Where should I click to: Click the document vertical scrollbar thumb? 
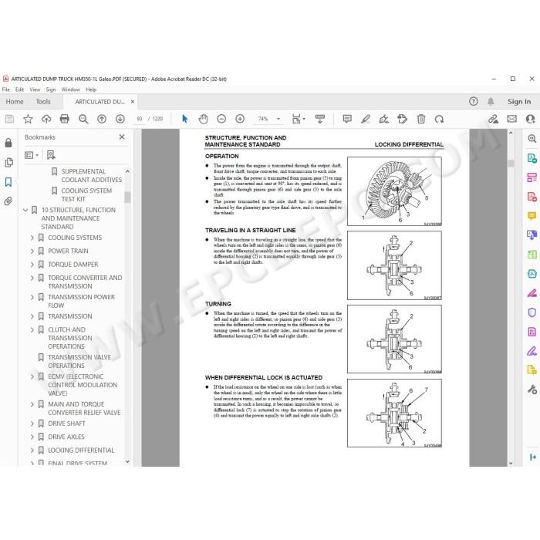(x=511, y=164)
